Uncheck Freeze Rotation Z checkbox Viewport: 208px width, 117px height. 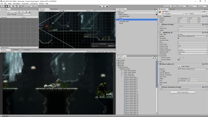[178, 60]
